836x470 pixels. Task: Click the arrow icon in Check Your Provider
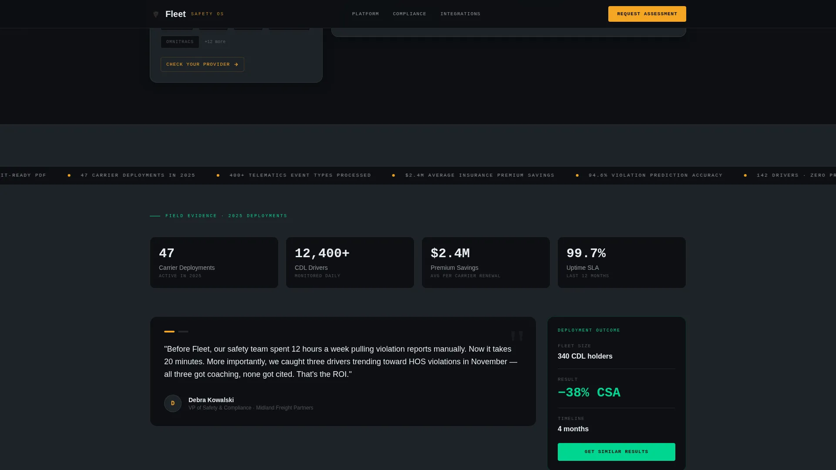pyautogui.click(x=236, y=64)
